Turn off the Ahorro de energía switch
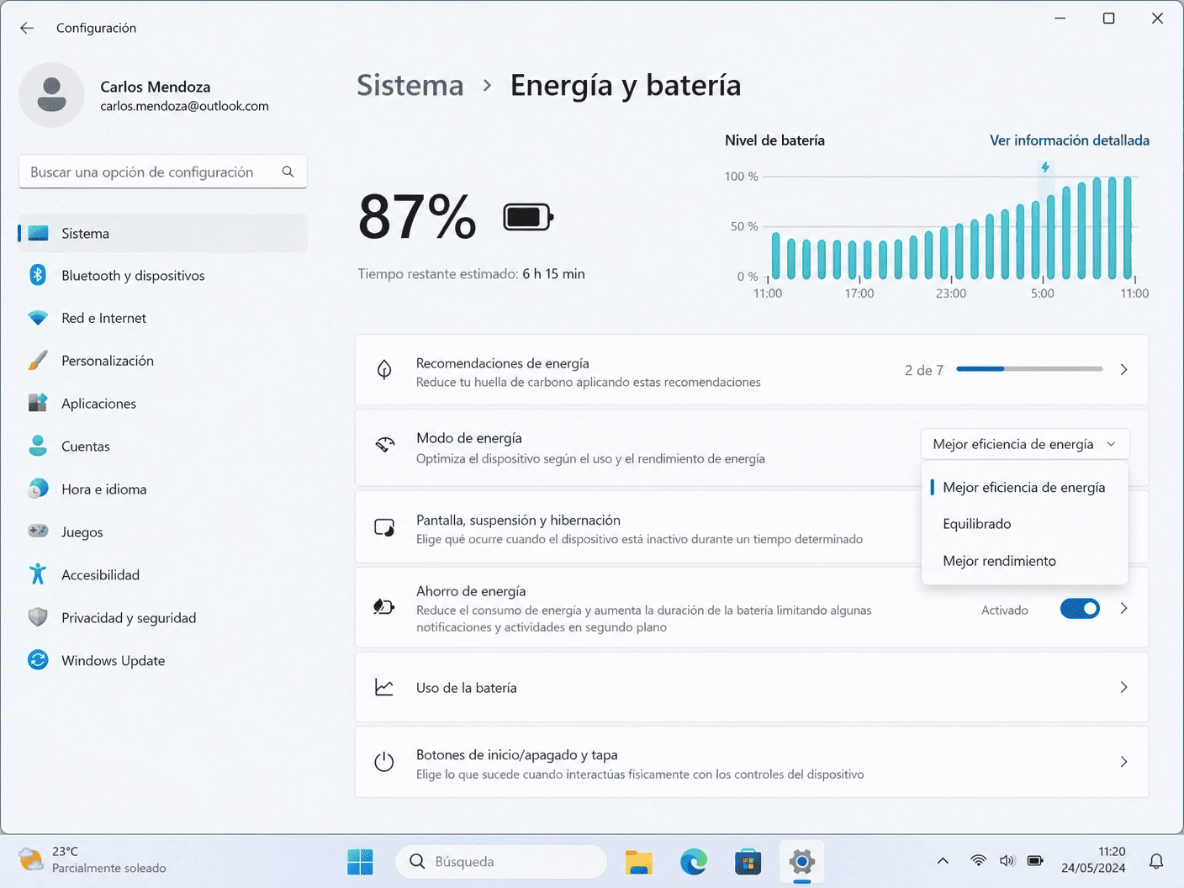This screenshot has height=888, width=1184. point(1080,609)
